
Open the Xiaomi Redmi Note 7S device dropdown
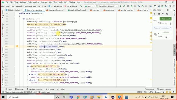click(x=106, y=6)
